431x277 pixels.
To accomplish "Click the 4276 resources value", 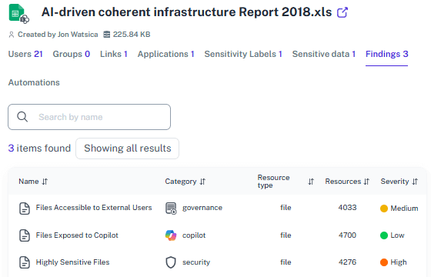I will tap(347, 262).
